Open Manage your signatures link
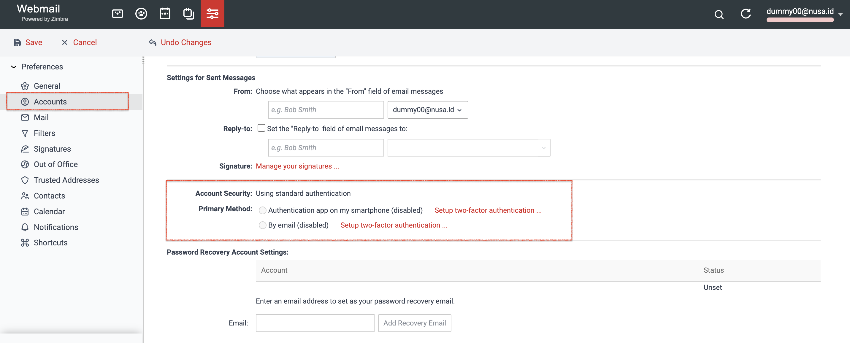Screen dimensions: 850x343 coord(297,166)
